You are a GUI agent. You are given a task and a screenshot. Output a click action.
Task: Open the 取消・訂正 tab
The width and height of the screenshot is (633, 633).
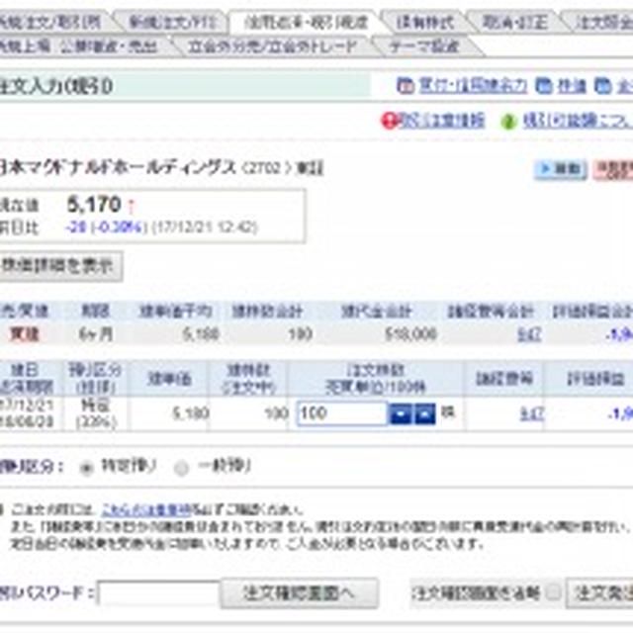[x=515, y=22]
